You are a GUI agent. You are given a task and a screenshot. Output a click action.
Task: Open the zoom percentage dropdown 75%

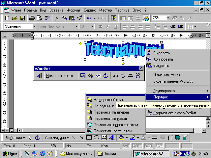click(x=168, y=18)
